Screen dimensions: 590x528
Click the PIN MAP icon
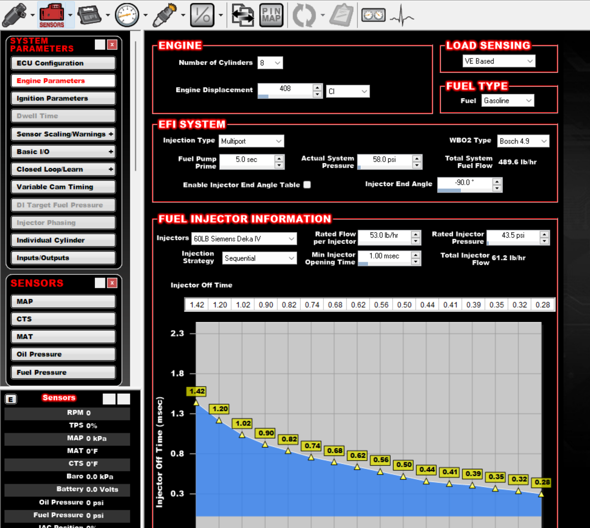[271, 15]
